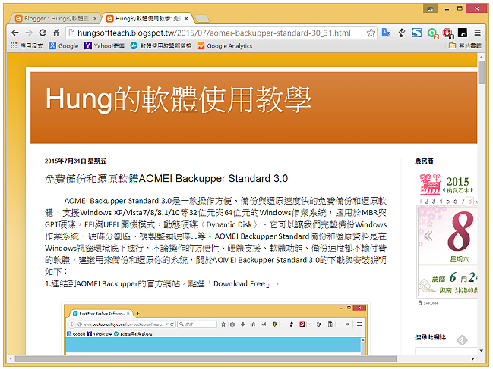Open the software tutorial blog bookmark
This screenshot has width=493, height=369.
pos(161,45)
